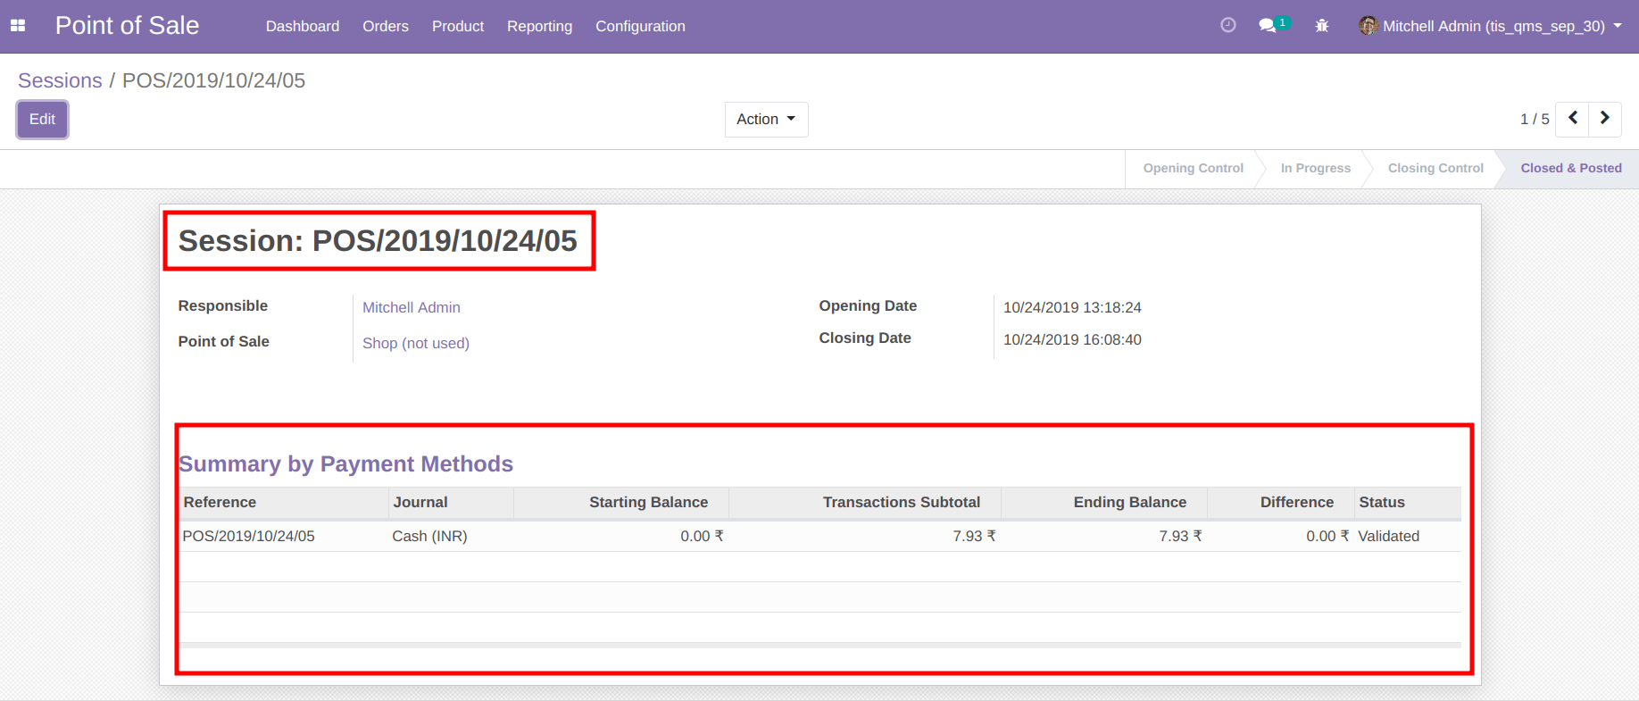This screenshot has height=701, width=1639.
Task: Open the Reporting menu
Action: [539, 26]
